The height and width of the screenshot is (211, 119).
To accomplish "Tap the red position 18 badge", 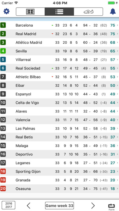I will click(x=3, y=172).
